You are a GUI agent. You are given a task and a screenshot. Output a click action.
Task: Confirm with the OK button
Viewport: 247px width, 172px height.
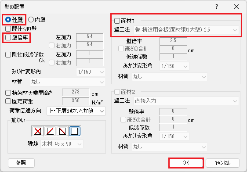point(186,163)
